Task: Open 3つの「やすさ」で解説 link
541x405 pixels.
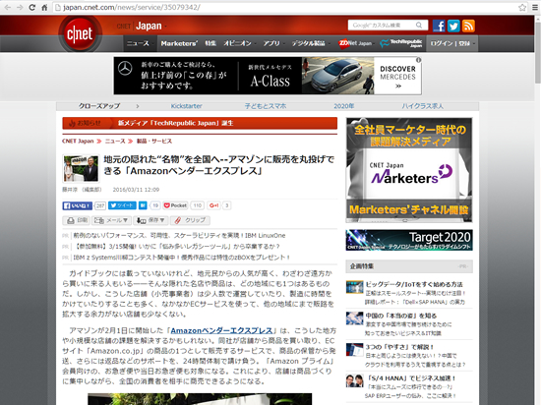Action: point(399,347)
